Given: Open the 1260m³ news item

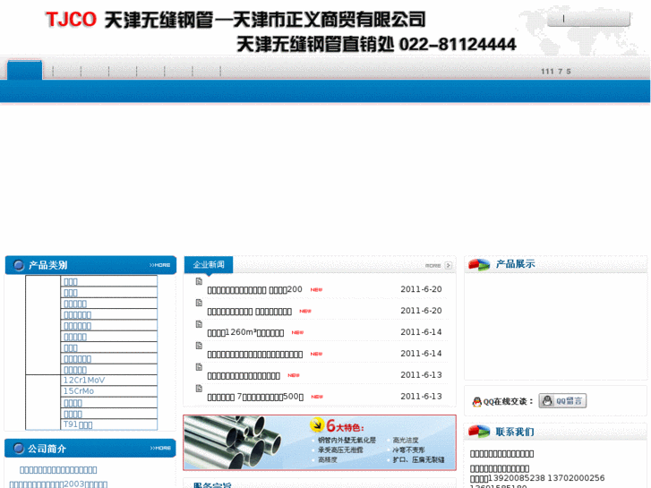Looking at the screenshot, I should coord(245,332).
